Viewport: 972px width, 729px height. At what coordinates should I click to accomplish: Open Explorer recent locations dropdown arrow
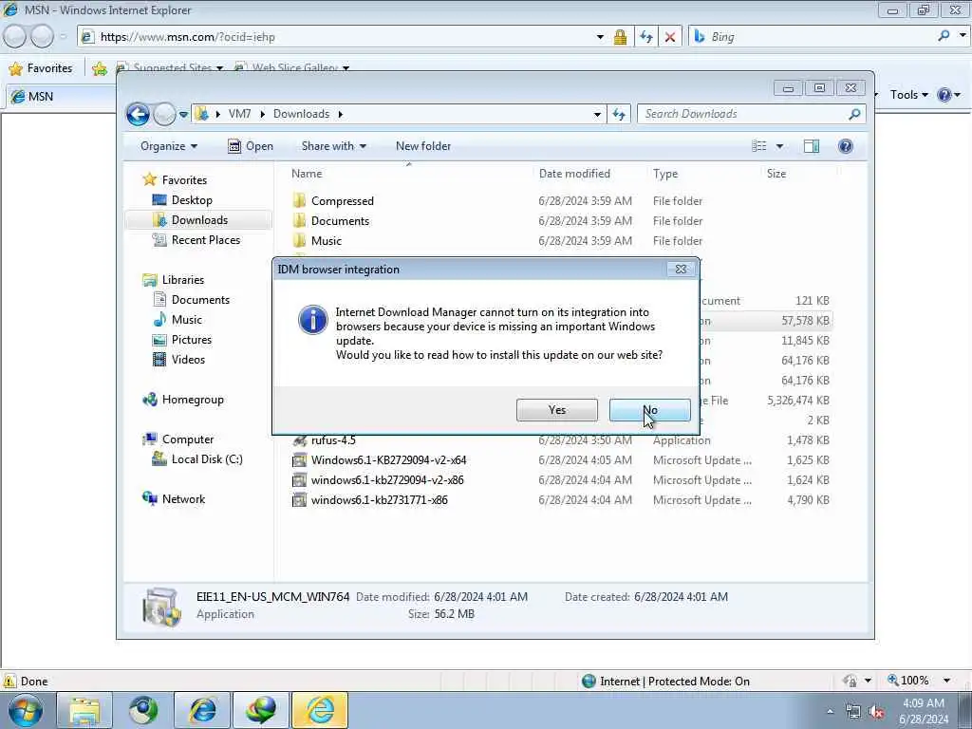[x=183, y=114]
